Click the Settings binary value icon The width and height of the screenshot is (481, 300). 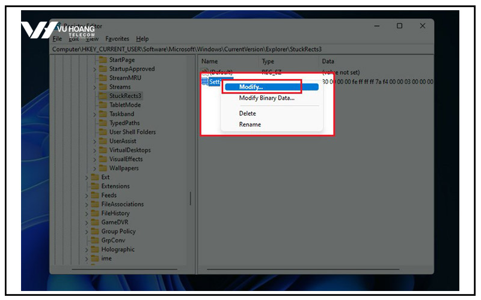coord(204,82)
